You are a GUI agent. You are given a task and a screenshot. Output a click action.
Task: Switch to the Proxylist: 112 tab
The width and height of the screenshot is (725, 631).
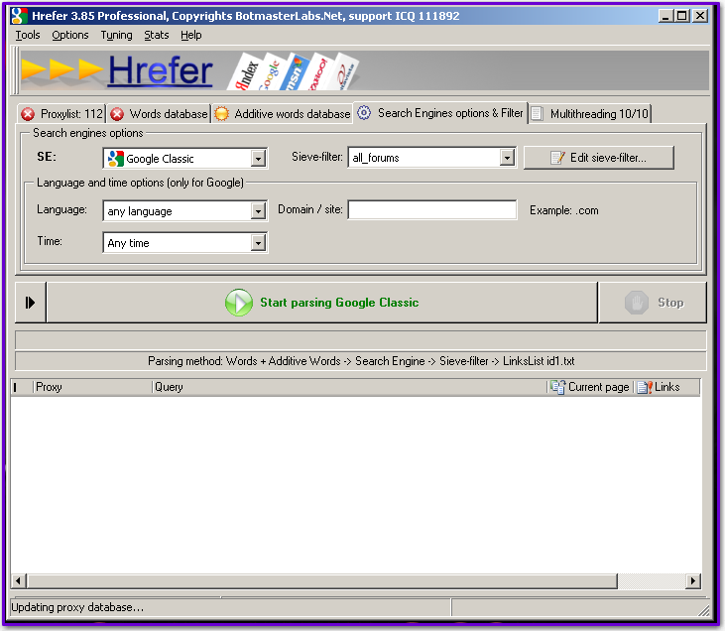61,114
